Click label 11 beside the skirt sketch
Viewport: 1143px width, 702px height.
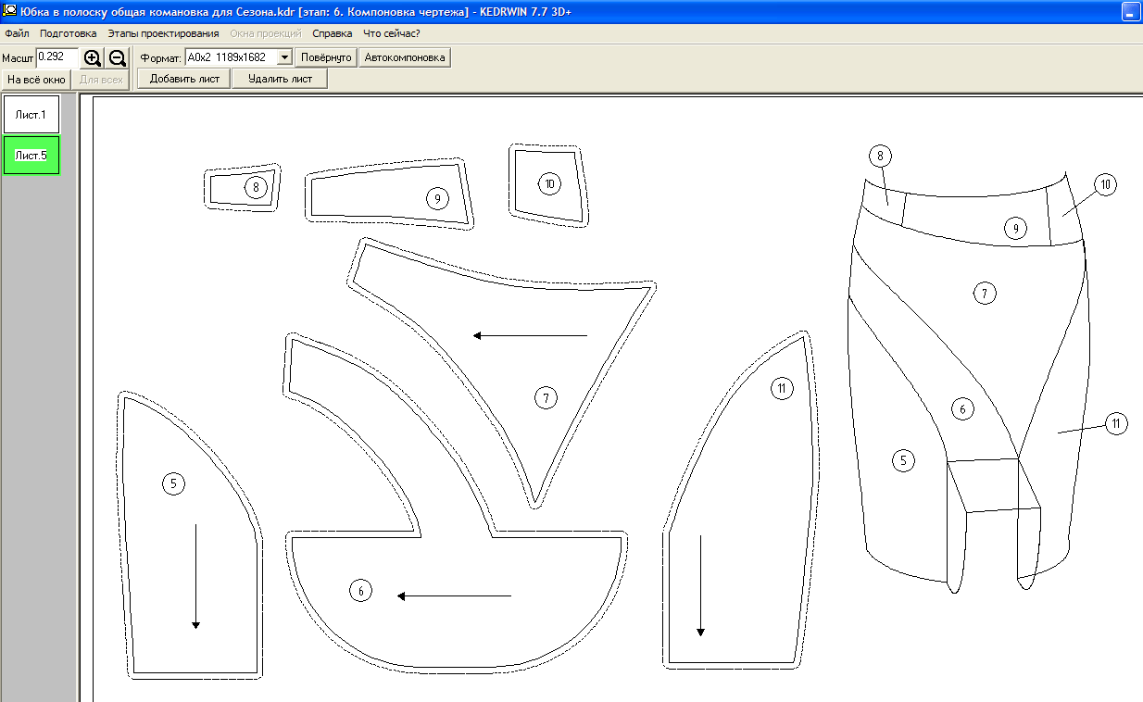(1116, 423)
